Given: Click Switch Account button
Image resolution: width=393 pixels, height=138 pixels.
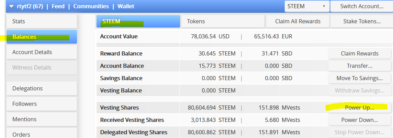Looking at the screenshot, I should 361,6.
